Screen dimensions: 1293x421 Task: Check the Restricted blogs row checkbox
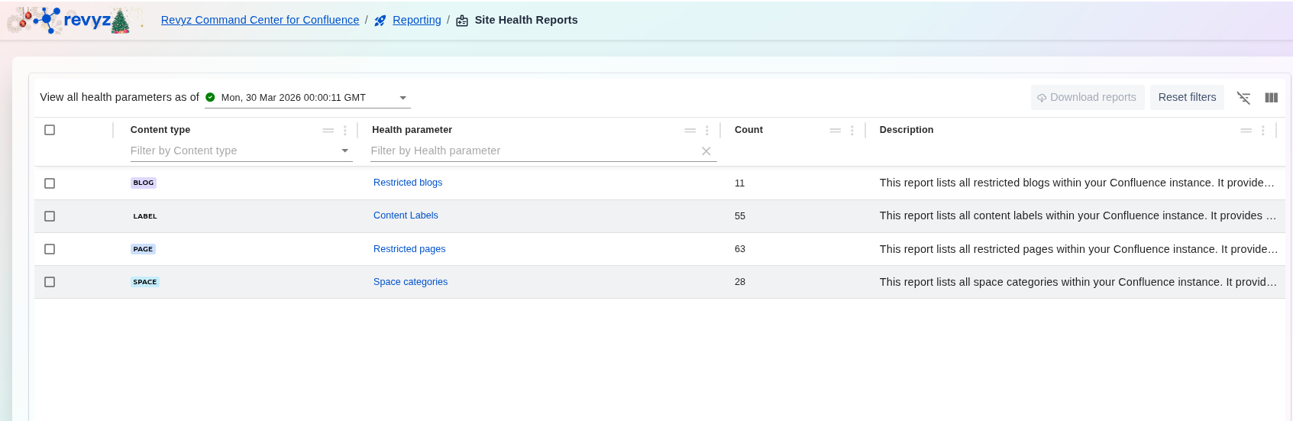[x=50, y=183]
